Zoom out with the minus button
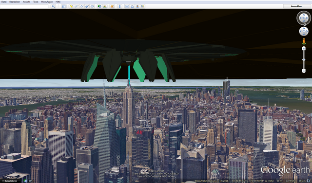 coord(304,71)
